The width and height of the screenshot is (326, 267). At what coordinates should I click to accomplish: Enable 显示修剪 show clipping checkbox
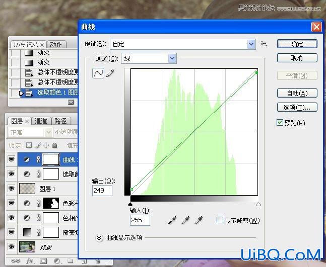220,220
